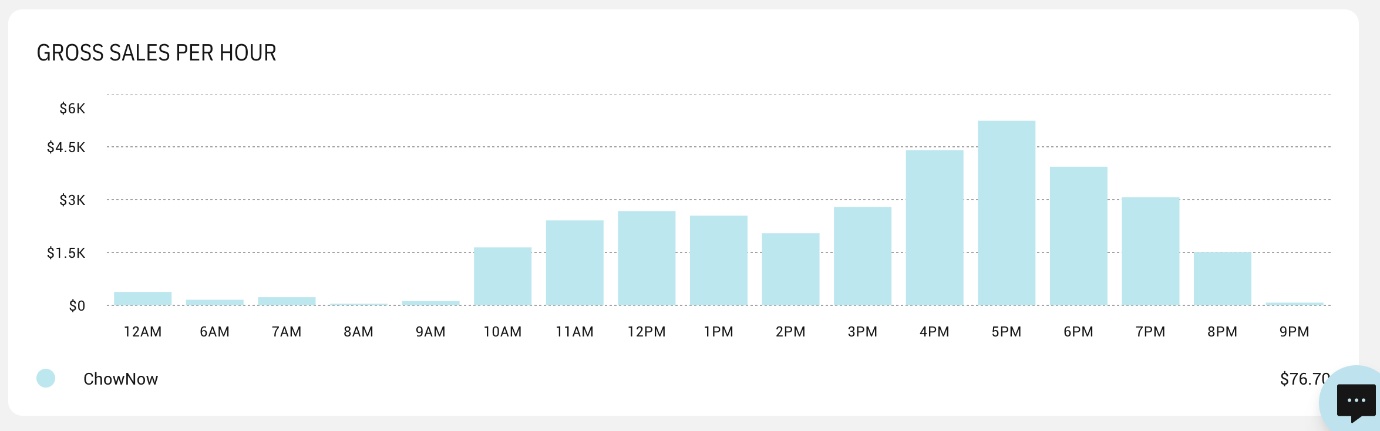Viewport: 1380px width, 431px height.
Task: Select the 4PM sales bar
Action: (x=934, y=228)
